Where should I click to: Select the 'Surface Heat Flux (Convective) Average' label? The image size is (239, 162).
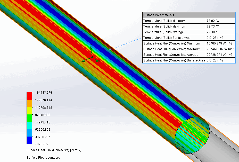tap(171, 55)
